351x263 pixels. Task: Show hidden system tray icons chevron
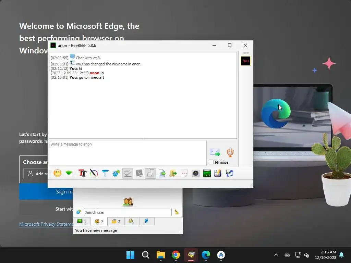click(276, 255)
